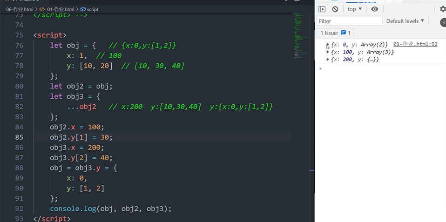Image resolution: width=446 pixels, height=222 pixels.
Task: Click the code line 'let obj2 = obj;'
Action: (x=81, y=87)
